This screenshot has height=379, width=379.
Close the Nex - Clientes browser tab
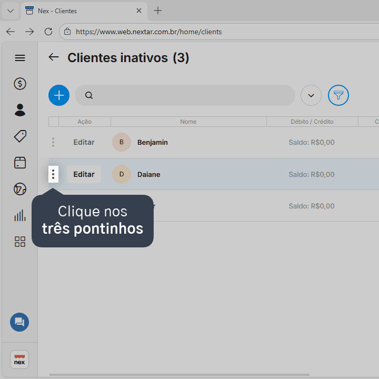(x=139, y=11)
